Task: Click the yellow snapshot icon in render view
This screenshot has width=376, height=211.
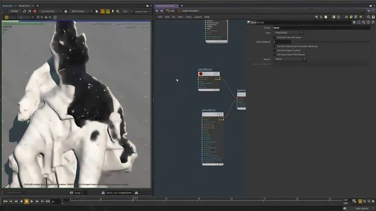Action: 6,17
